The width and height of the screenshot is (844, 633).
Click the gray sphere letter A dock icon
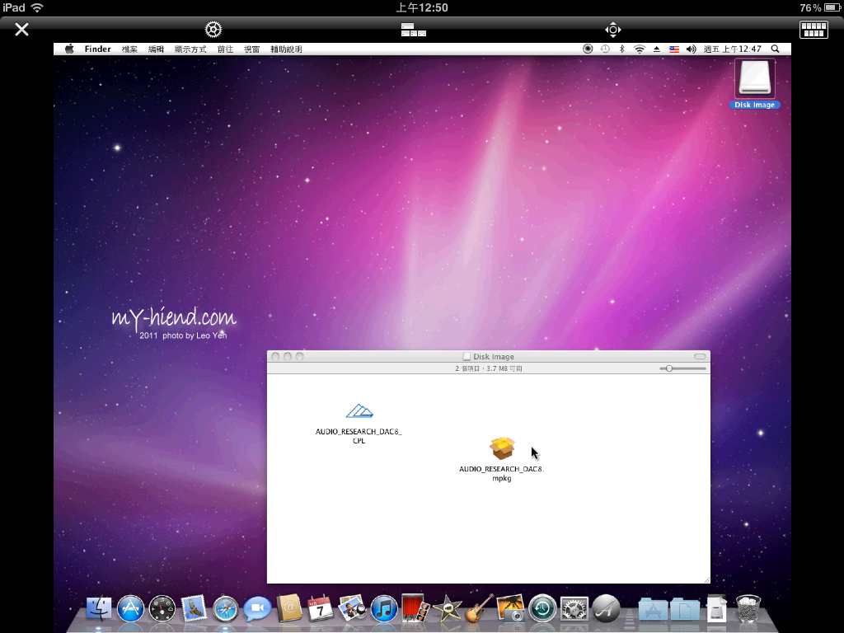coord(606,609)
